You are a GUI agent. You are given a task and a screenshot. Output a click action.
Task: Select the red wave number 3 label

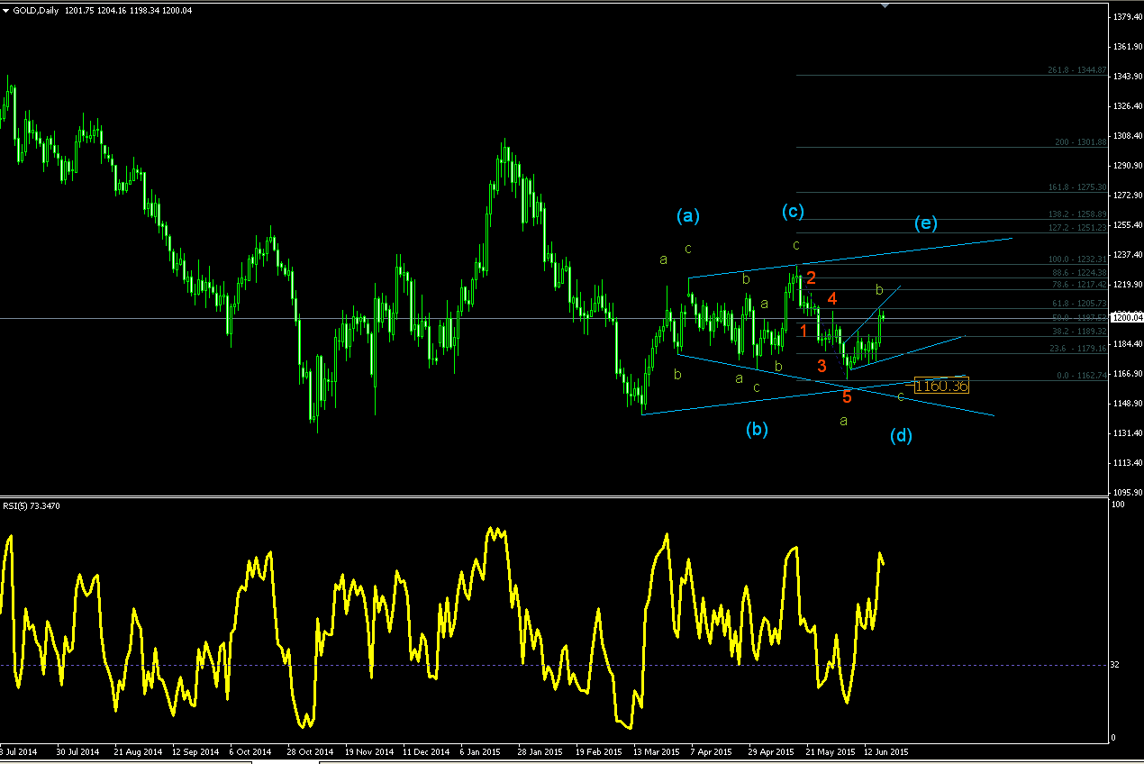click(x=822, y=366)
